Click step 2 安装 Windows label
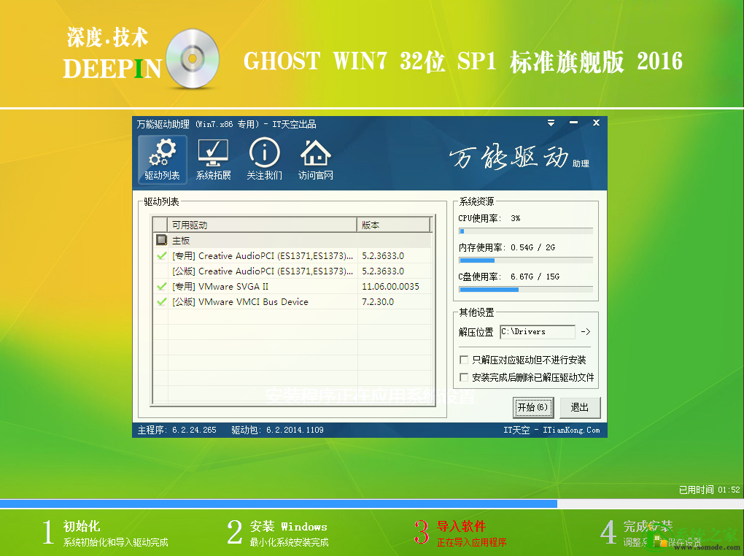The height and width of the screenshot is (556, 744). click(x=289, y=526)
